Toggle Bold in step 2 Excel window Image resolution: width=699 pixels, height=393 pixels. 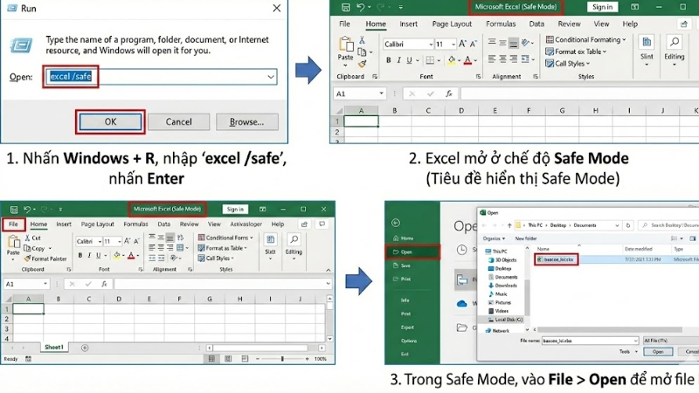click(388, 60)
